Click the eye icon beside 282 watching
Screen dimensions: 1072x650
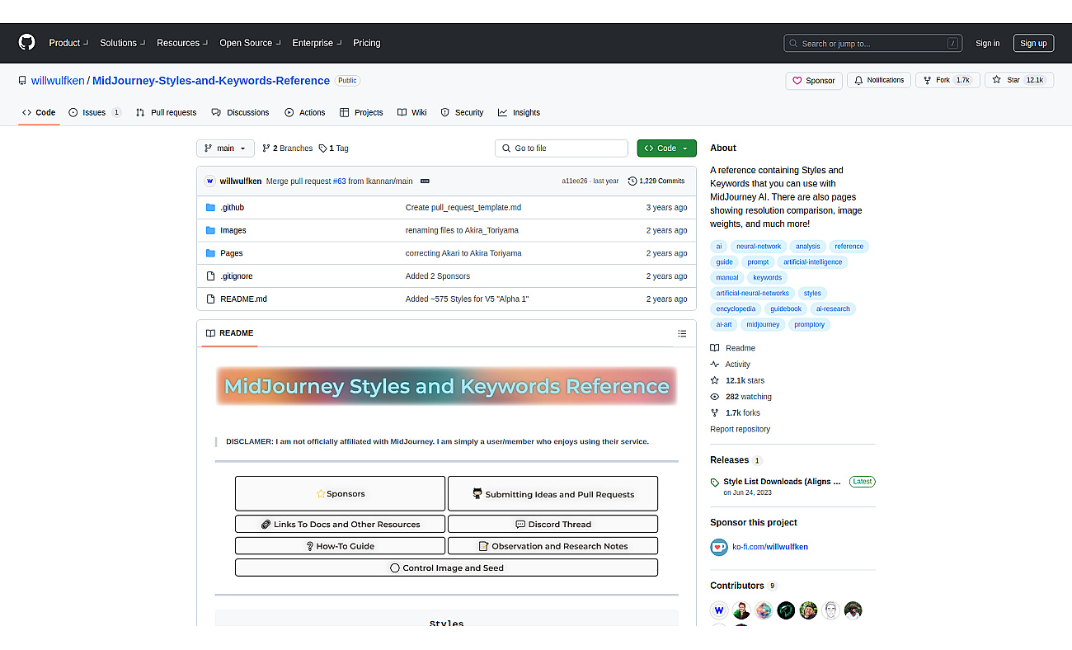715,397
